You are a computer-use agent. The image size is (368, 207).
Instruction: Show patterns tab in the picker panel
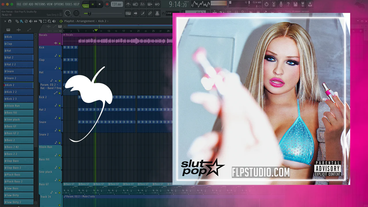tap(8, 30)
